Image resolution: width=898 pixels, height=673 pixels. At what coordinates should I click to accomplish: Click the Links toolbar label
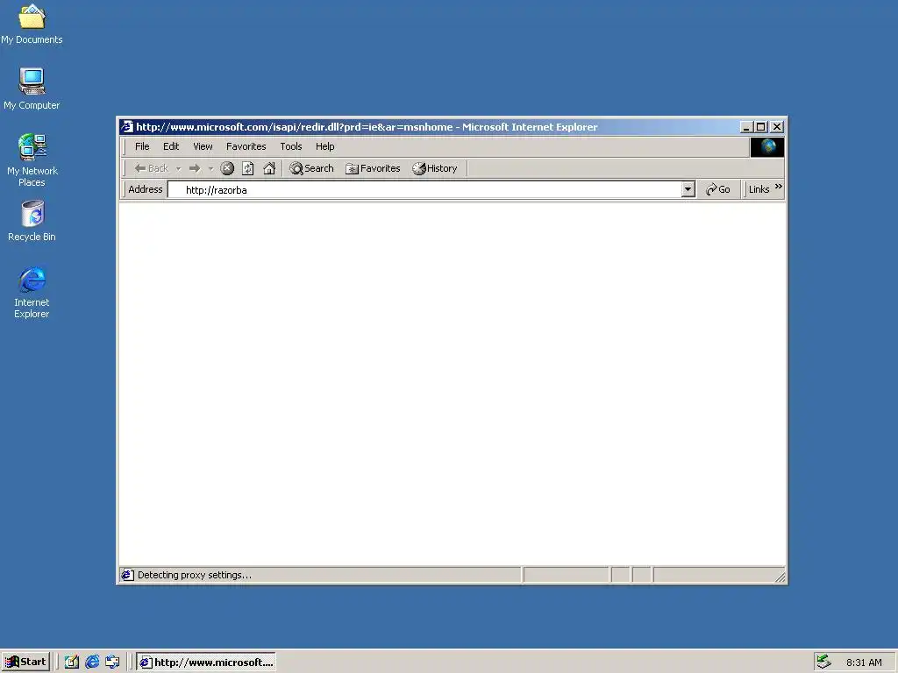click(759, 189)
